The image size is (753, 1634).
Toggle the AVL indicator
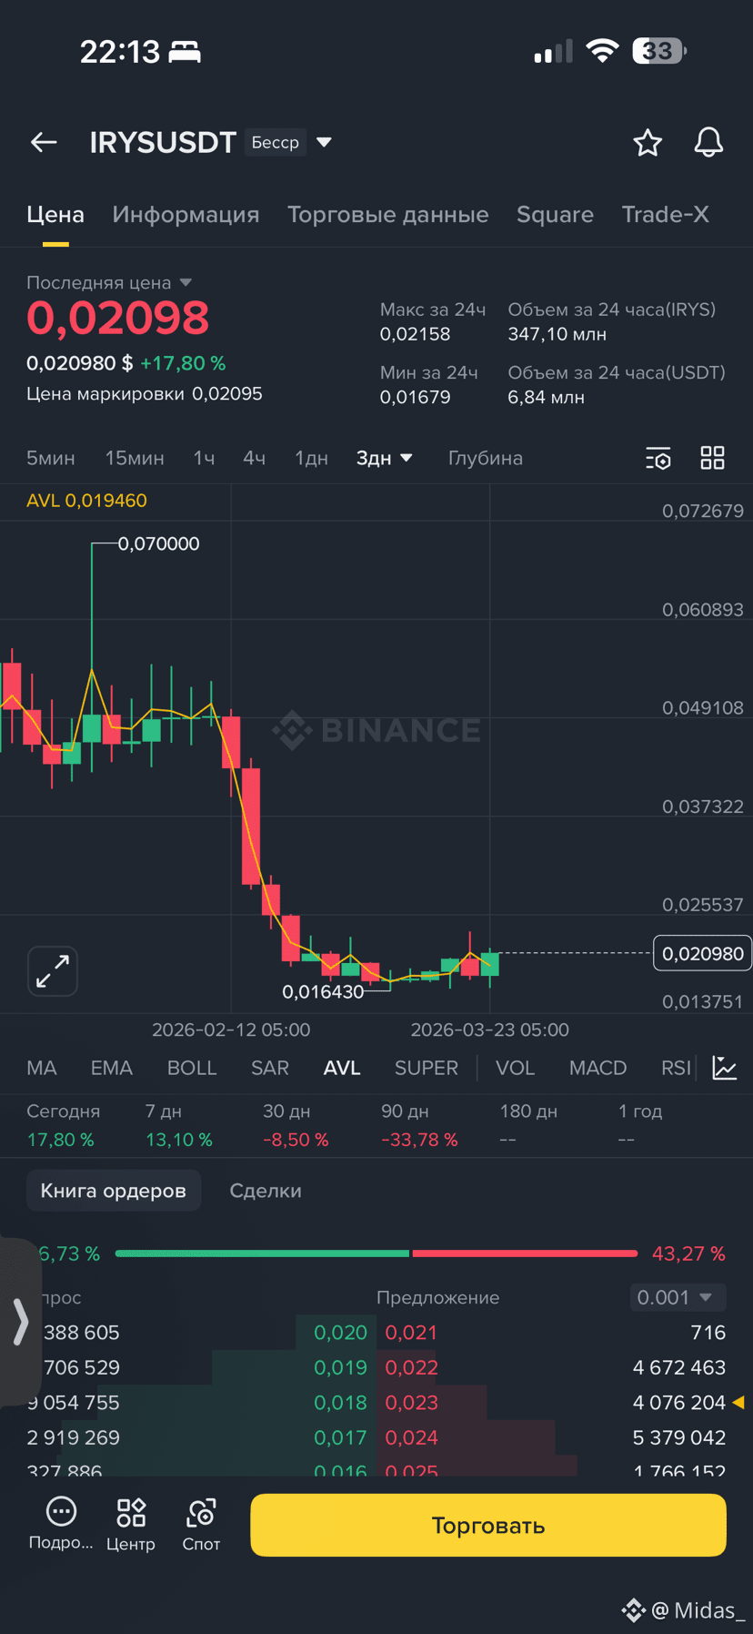tap(342, 1068)
